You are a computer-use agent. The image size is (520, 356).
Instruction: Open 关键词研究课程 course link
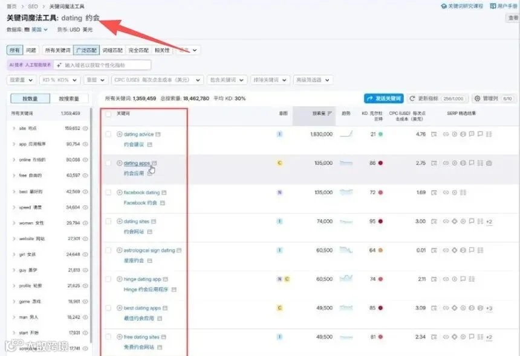click(462, 6)
